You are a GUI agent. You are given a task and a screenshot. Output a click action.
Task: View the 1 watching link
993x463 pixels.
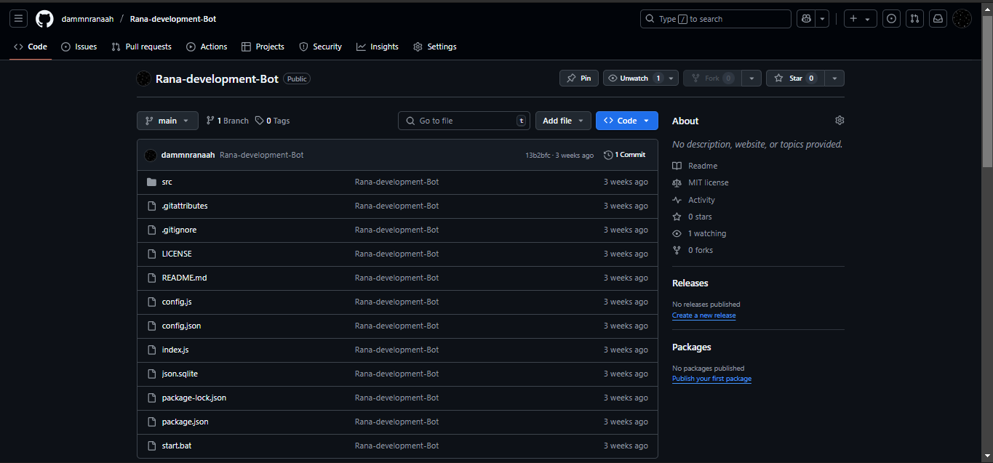coord(699,233)
